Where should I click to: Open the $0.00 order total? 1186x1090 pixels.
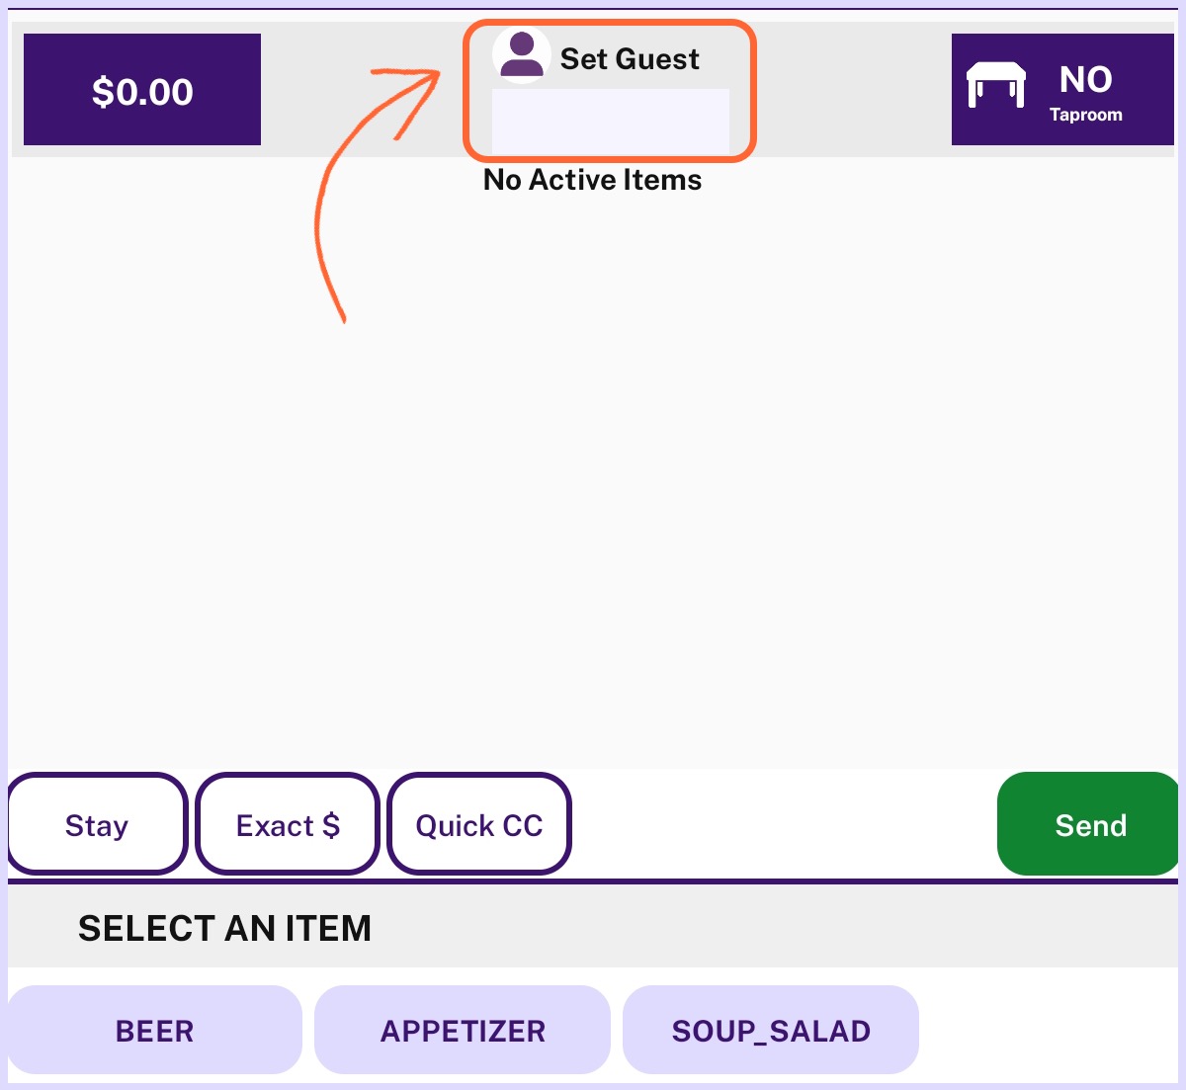142,90
